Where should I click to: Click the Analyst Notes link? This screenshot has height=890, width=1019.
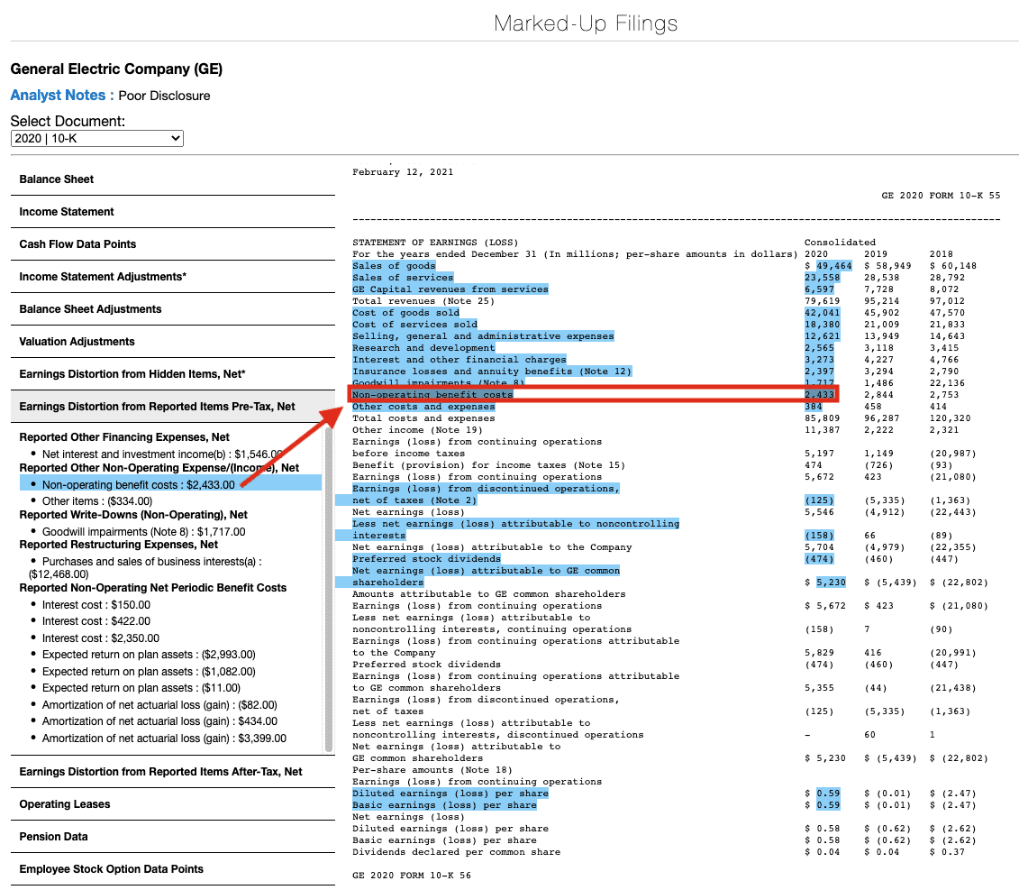click(62, 96)
